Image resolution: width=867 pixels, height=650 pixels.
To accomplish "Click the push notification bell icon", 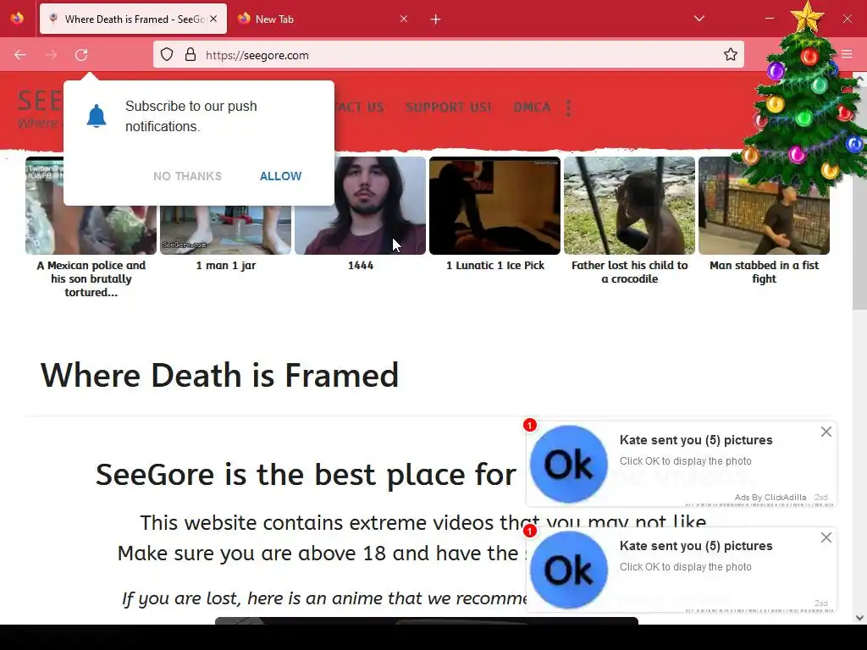I will pos(97,115).
